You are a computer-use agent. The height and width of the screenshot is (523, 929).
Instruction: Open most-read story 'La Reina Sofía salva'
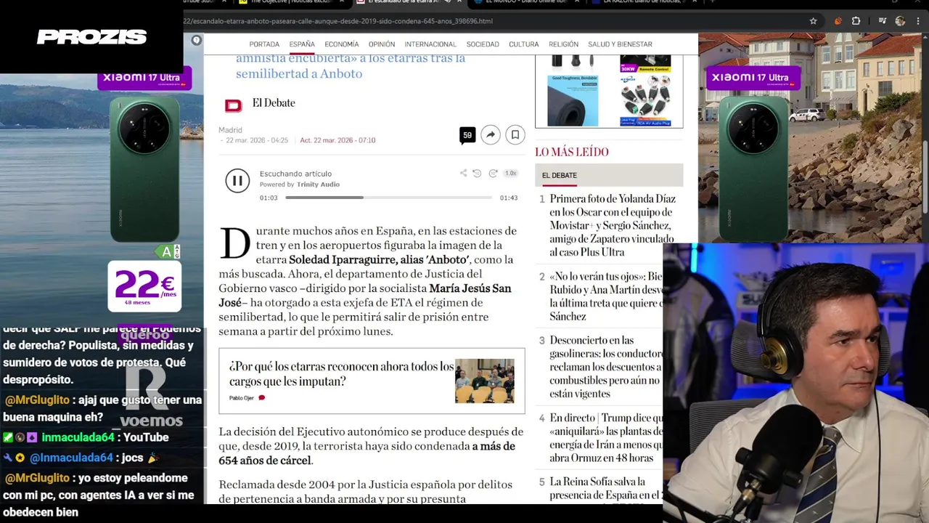(606, 488)
